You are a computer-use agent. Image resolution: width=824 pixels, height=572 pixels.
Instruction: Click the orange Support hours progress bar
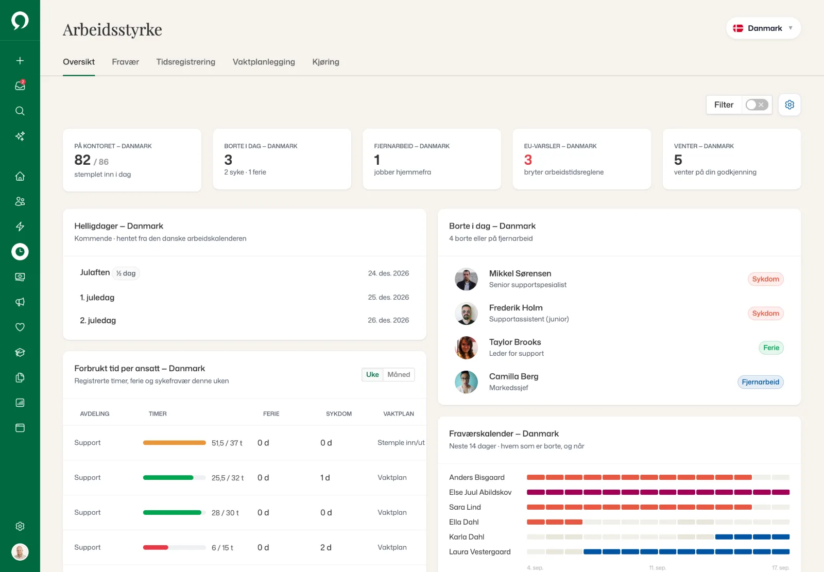pos(175,443)
